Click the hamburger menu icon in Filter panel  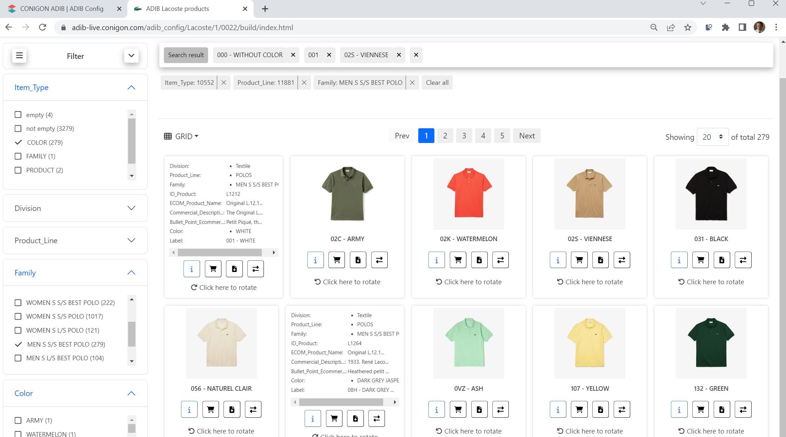(x=19, y=56)
